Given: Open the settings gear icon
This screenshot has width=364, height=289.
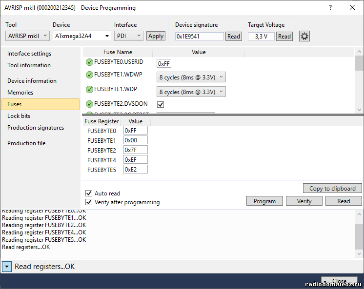Looking at the screenshot, I should click(x=304, y=36).
